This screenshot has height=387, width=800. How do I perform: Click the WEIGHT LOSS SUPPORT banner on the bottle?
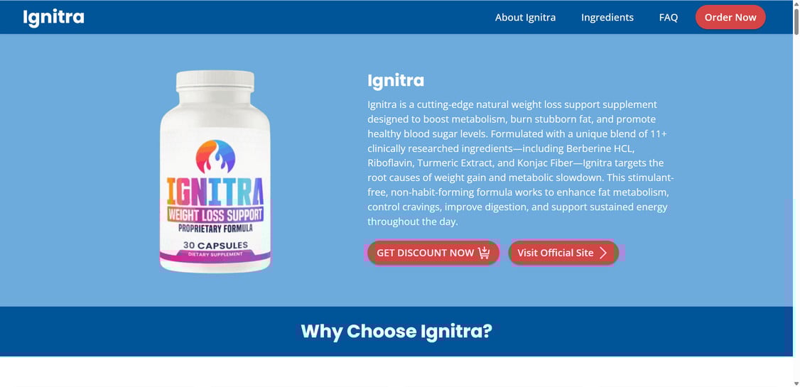click(x=215, y=214)
